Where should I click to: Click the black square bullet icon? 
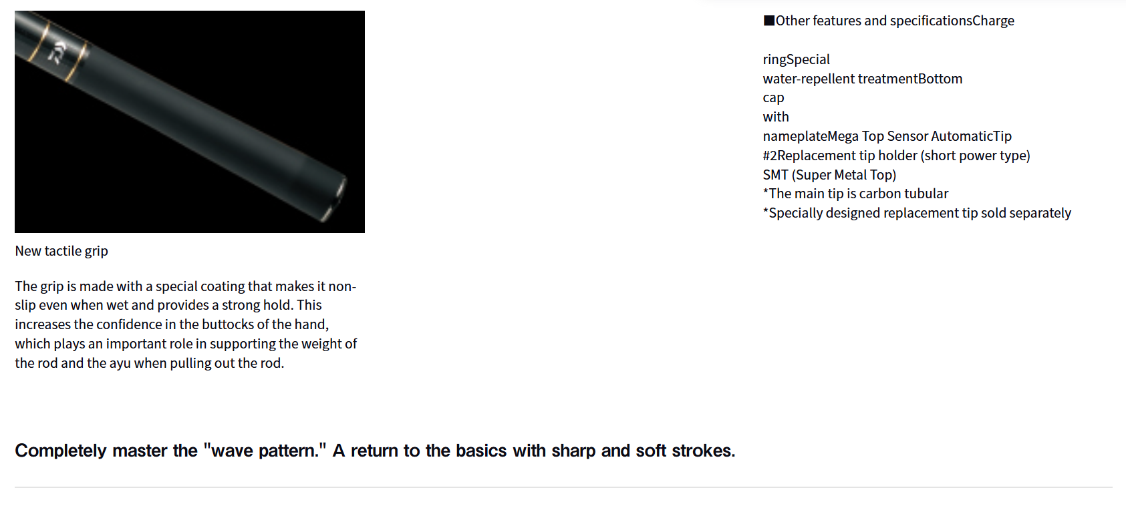[x=768, y=21]
